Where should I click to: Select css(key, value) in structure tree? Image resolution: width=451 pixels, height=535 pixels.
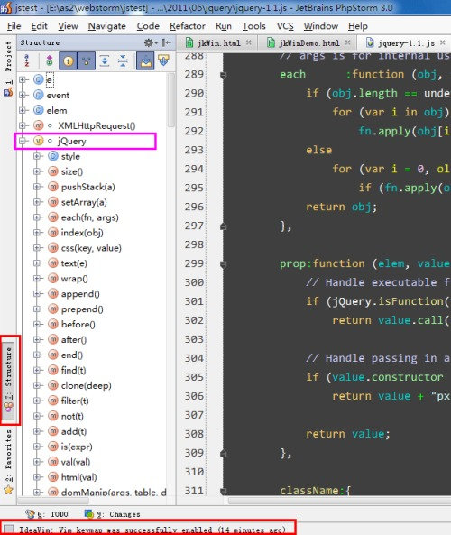tap(91, 248)
